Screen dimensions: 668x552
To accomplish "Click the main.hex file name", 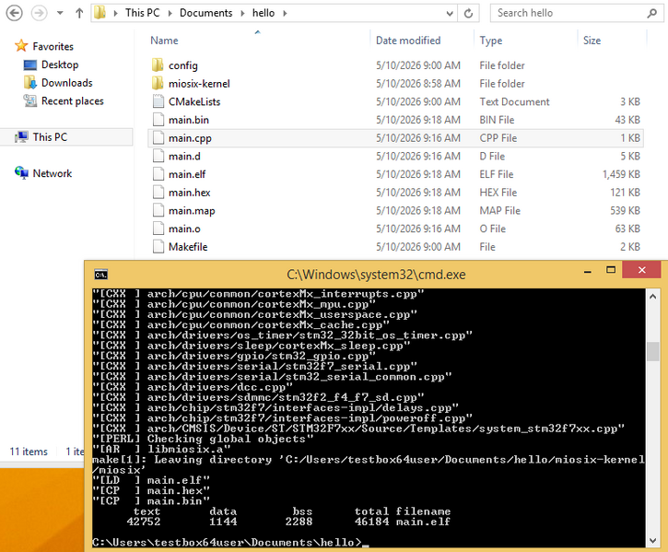I will (190, 193).
